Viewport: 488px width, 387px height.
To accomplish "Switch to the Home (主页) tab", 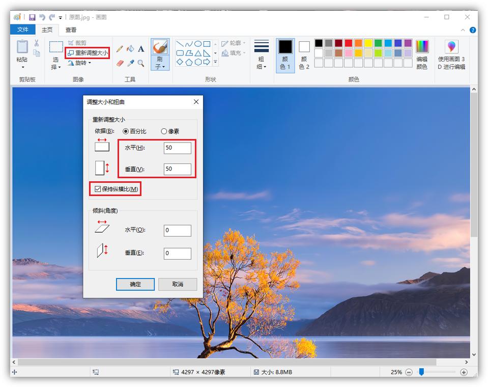I will [47, 30].
